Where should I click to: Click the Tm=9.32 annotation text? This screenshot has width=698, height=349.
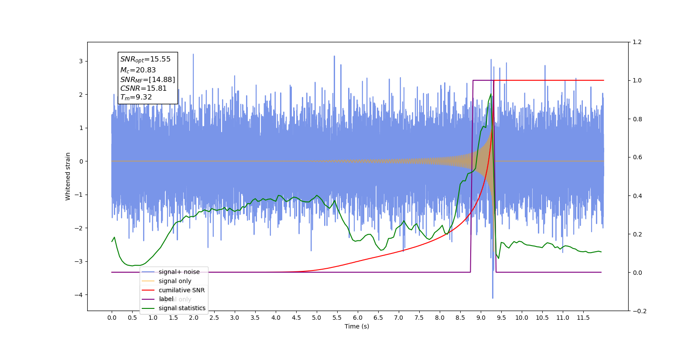136,97
